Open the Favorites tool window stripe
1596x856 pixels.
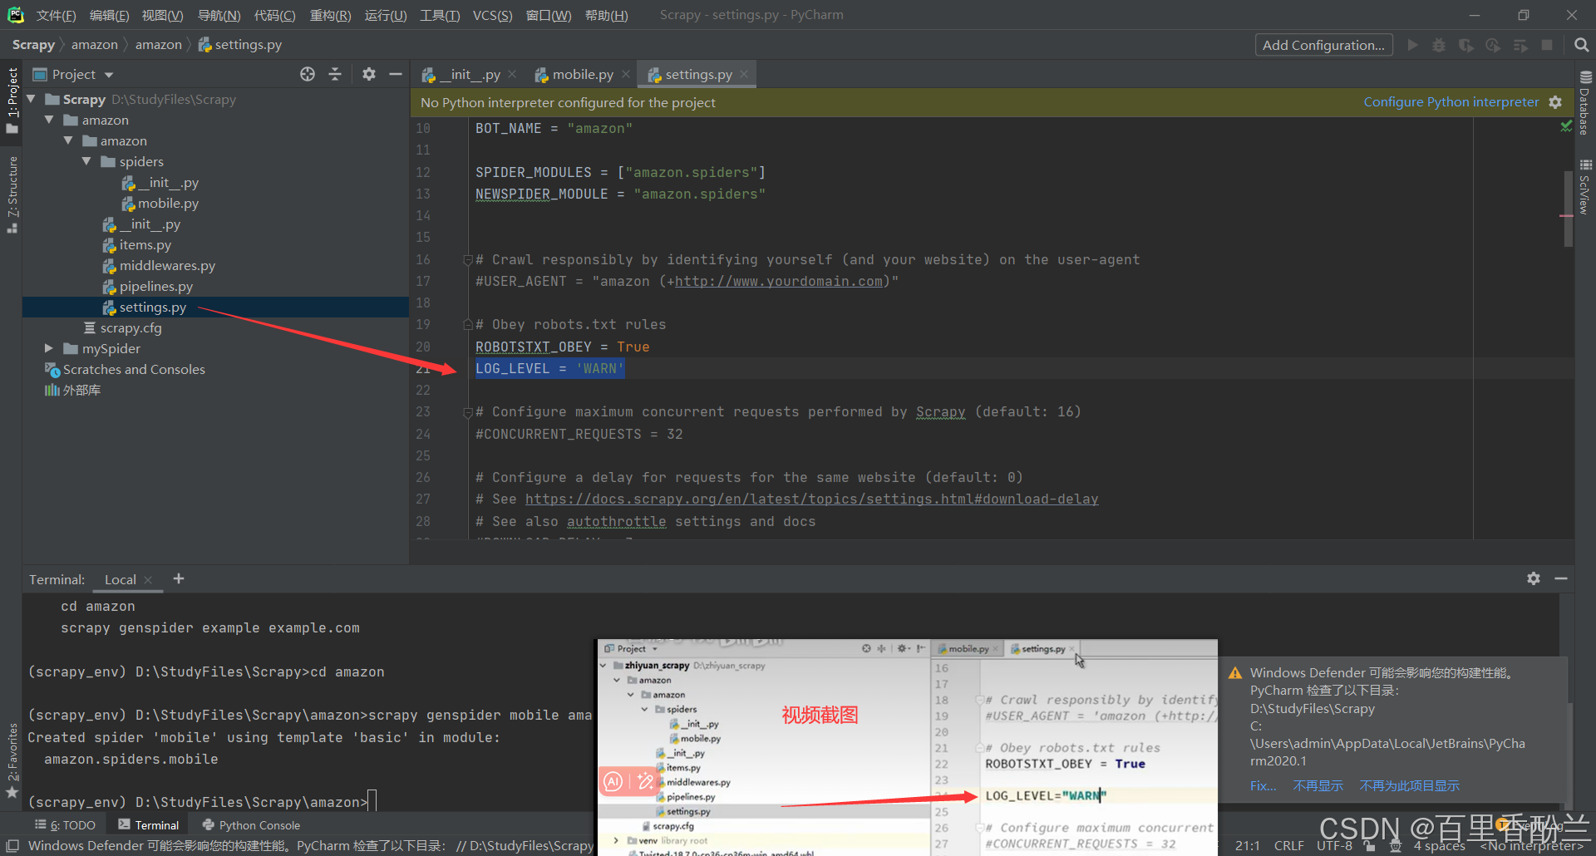click(12, 760)
